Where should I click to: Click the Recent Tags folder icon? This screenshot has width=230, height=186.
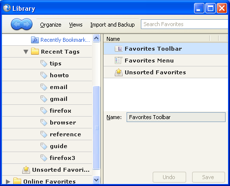coord(35,51)
